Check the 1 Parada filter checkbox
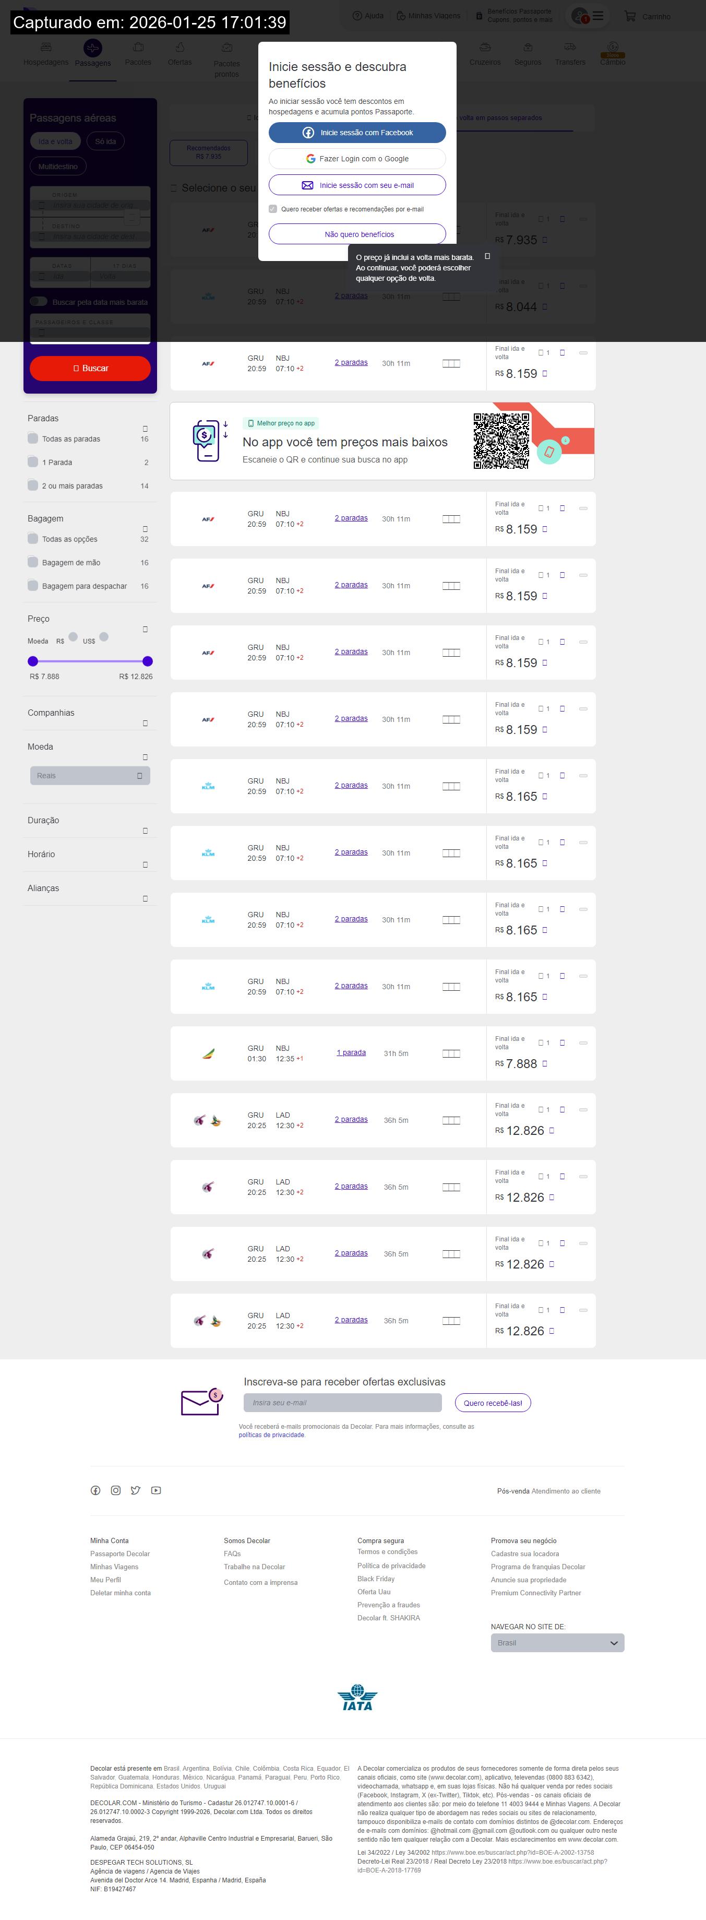The image size is (706, 1920). [x=33, y=462]
